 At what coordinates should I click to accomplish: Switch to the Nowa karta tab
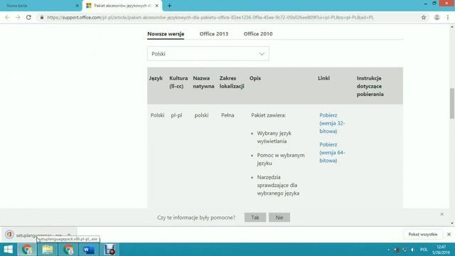click(x=41, y=6)
